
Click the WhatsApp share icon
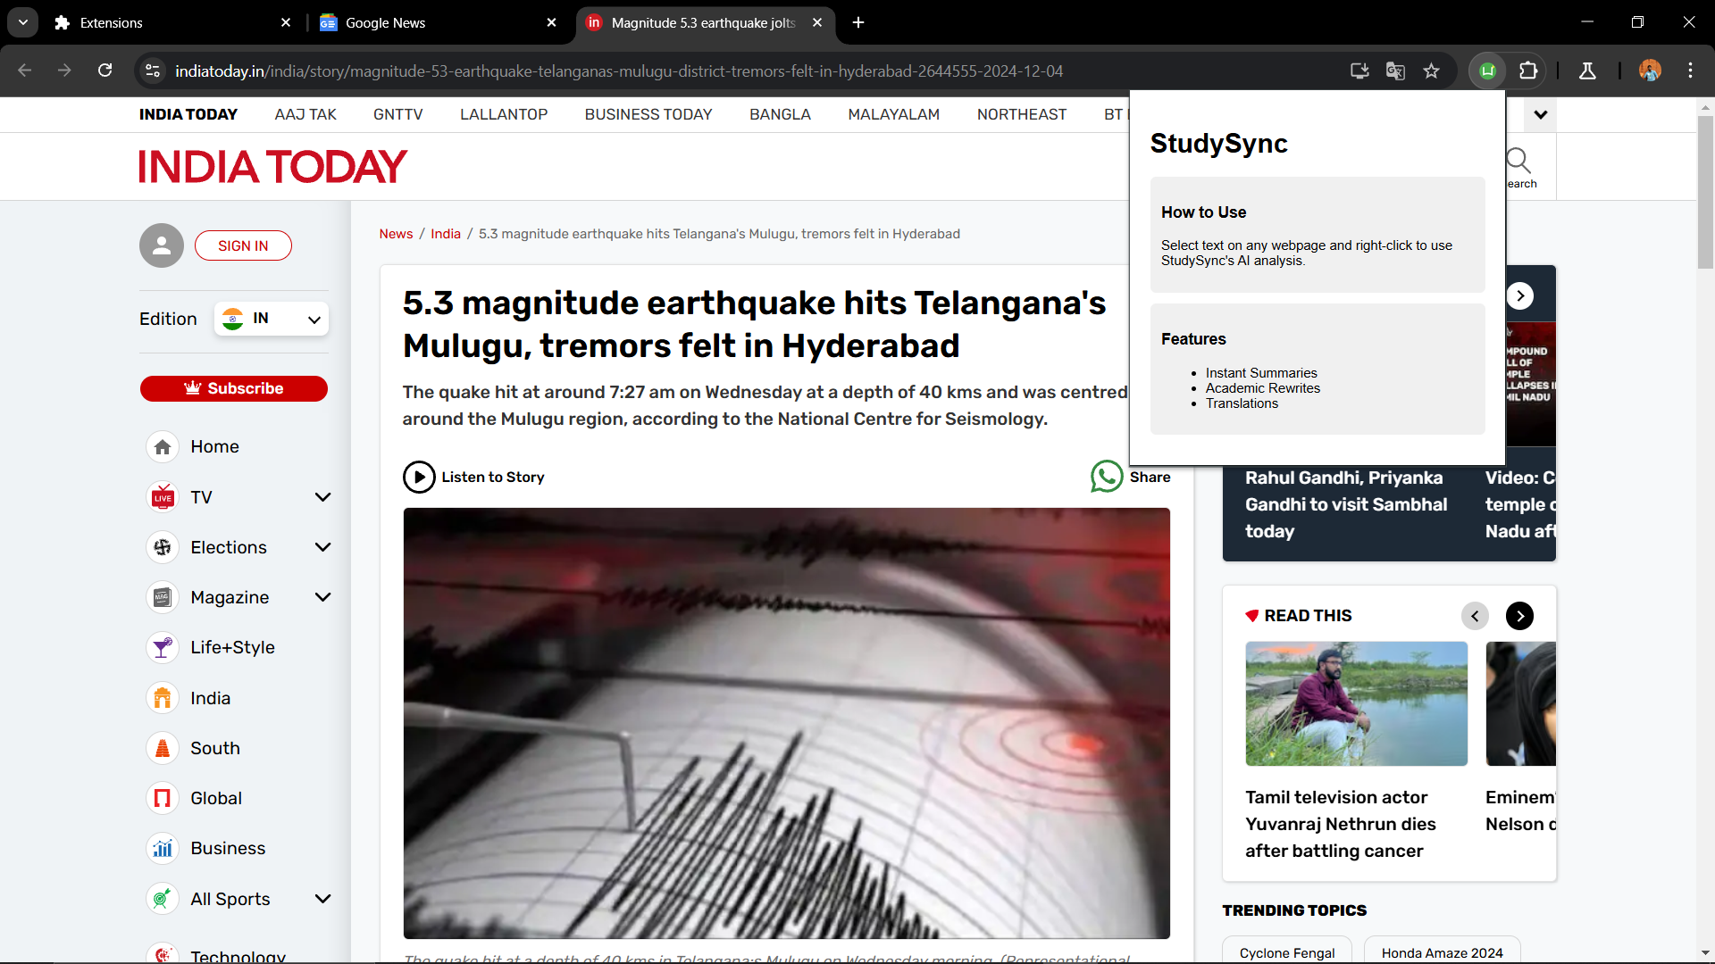coord(1106,477)
